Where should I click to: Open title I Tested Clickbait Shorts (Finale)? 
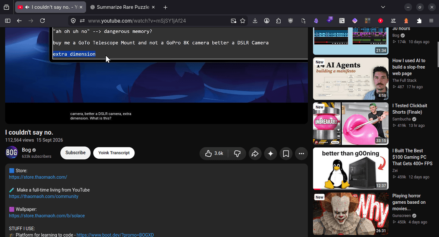pyautogui.click(x=410, y=109)
